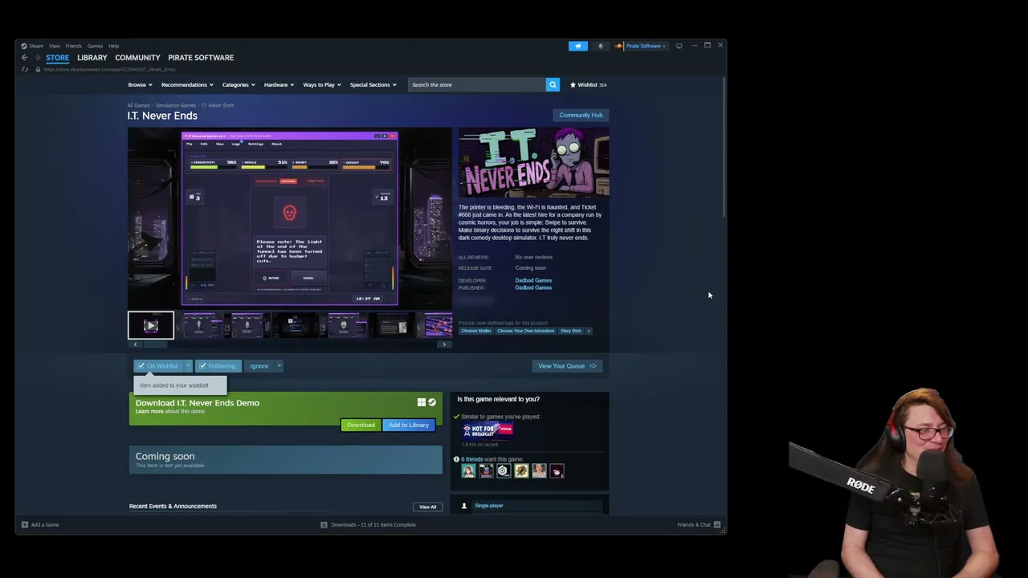Click the Add a Game plus icon
1028x578 pixels.
25,524
